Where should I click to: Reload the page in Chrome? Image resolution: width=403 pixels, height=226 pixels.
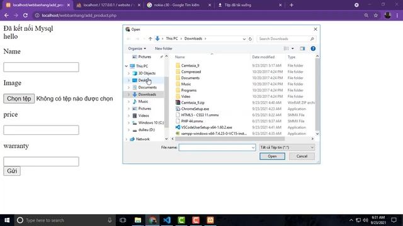[x=25, y=15]
